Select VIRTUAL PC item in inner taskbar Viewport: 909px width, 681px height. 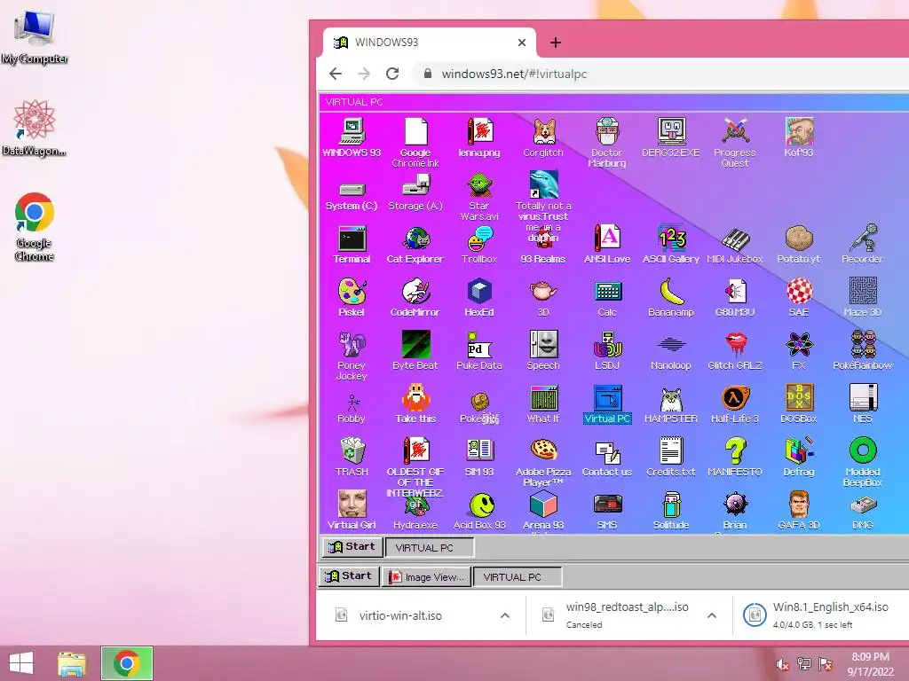pos(430,548)
